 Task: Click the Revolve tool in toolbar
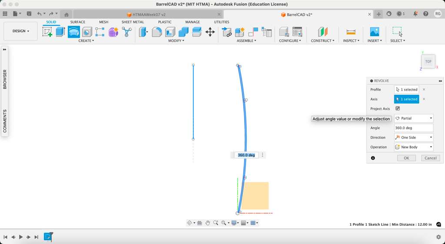point(74,32)
